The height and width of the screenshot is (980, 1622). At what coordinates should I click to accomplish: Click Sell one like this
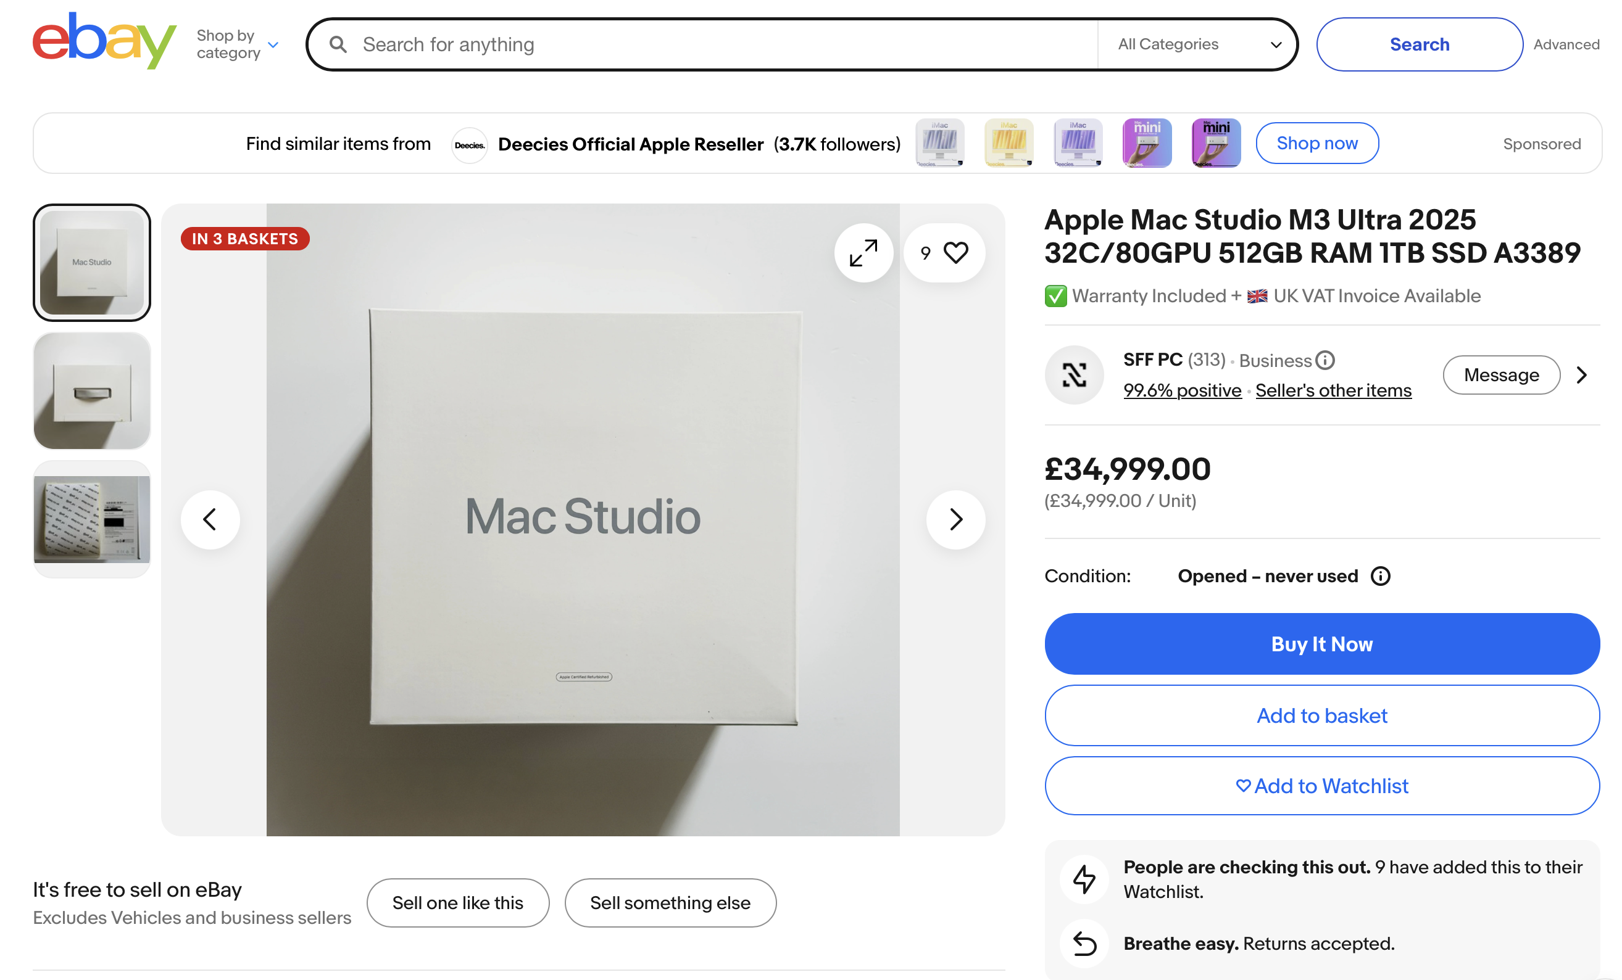pos(457,903)
